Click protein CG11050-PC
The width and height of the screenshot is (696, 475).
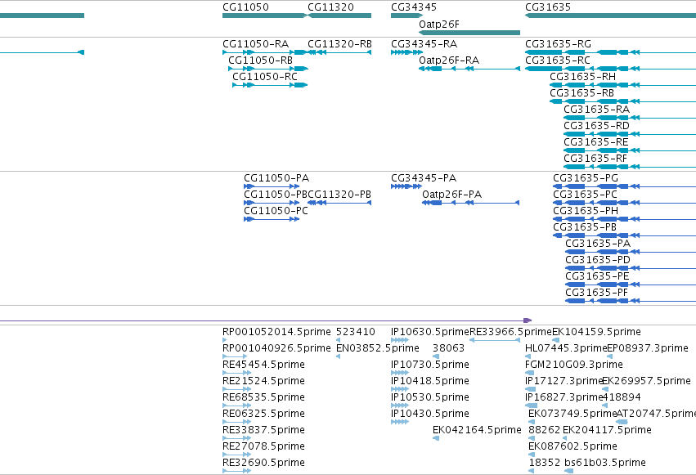[x=276, y=211]
